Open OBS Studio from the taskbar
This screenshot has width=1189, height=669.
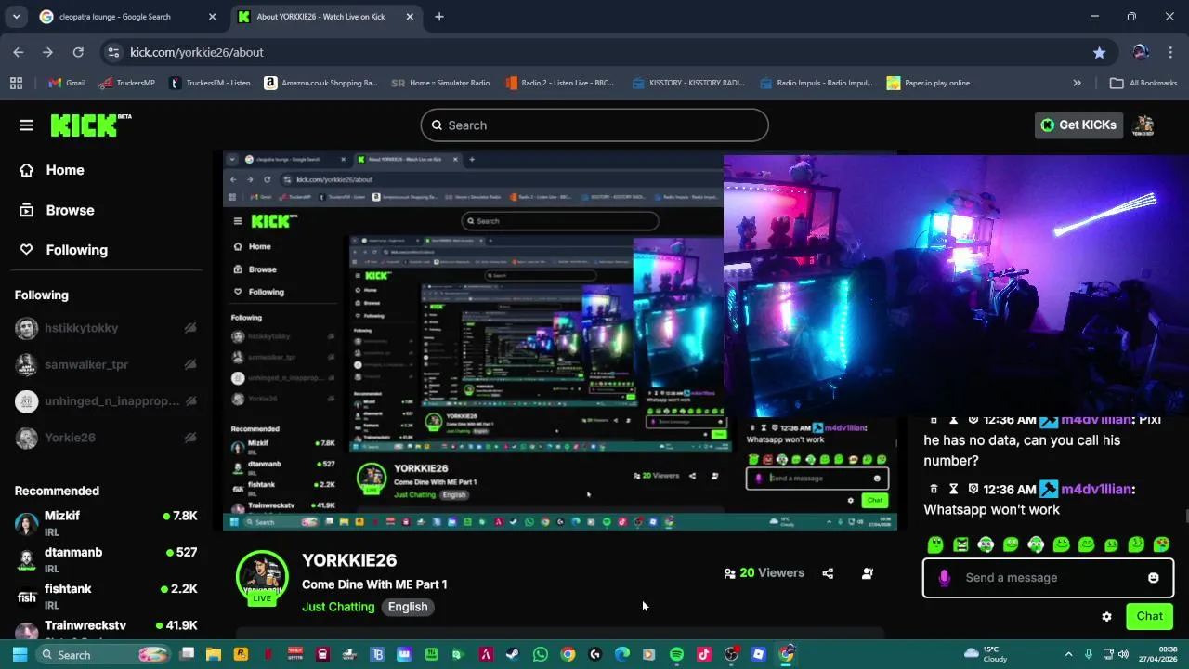(x=731, y=654)
